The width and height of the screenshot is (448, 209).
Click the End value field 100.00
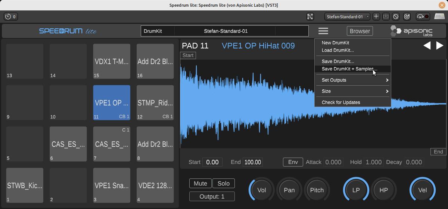click(x=253, y=162)
